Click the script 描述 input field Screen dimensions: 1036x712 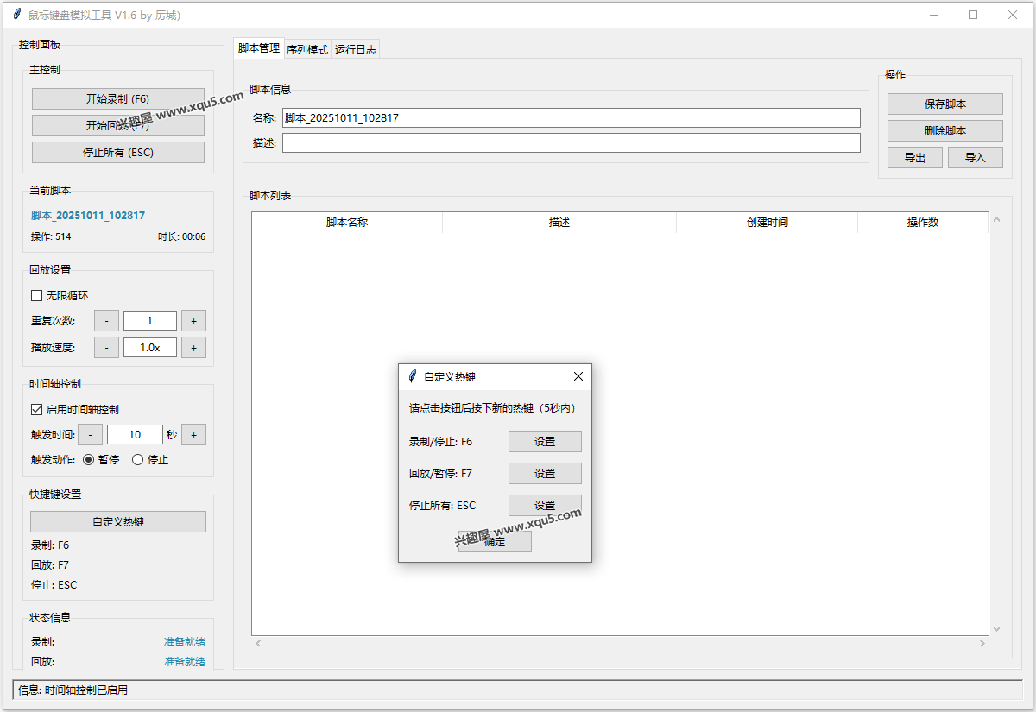[x=571, y=143]
